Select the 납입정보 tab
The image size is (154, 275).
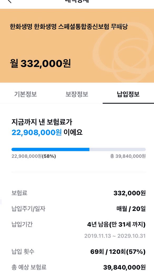pos(128,94)
